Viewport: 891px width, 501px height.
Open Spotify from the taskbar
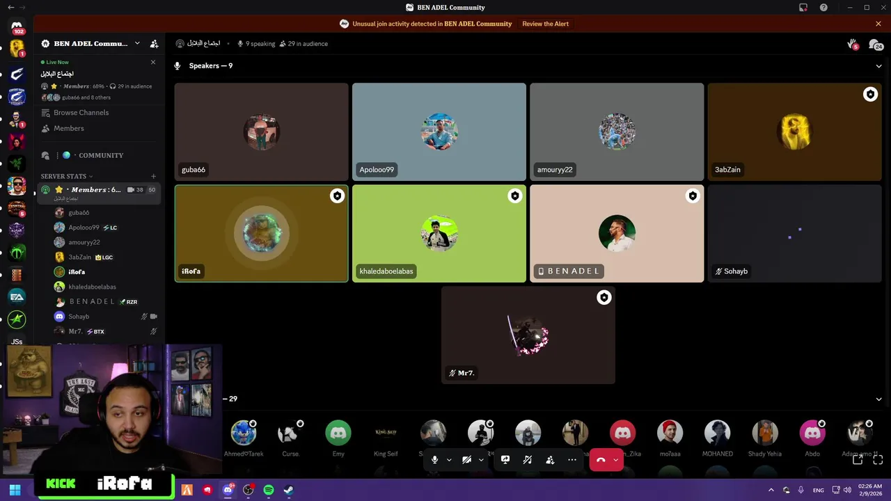(x=268, y=490)
